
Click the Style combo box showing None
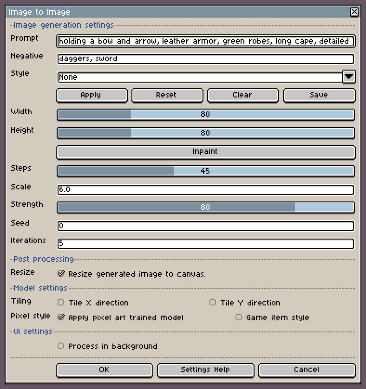(x=200, y=77)
